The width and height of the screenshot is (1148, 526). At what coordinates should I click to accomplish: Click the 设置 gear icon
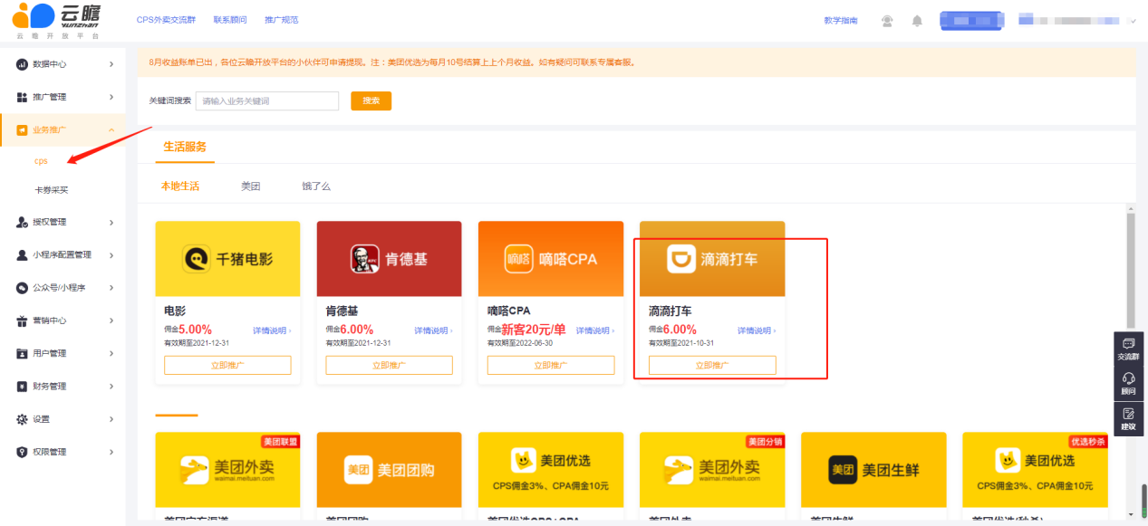(23, 419)
